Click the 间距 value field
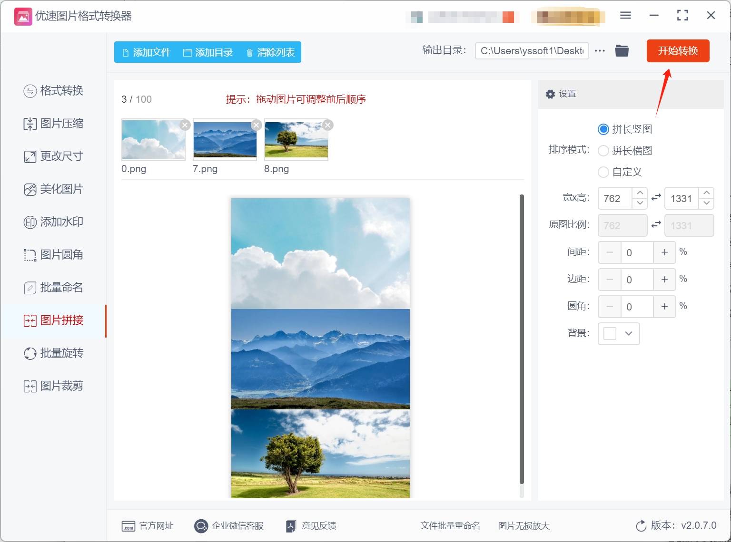 [x=637, y=252]
